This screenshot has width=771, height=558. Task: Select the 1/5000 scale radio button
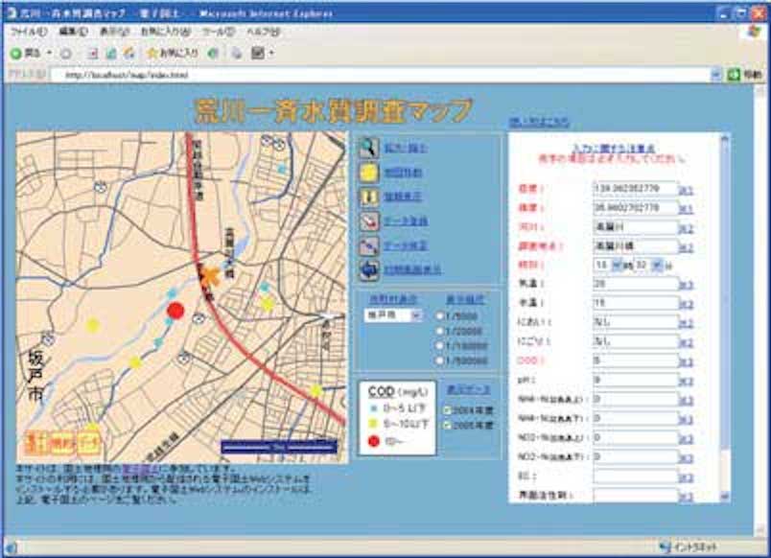439,315
